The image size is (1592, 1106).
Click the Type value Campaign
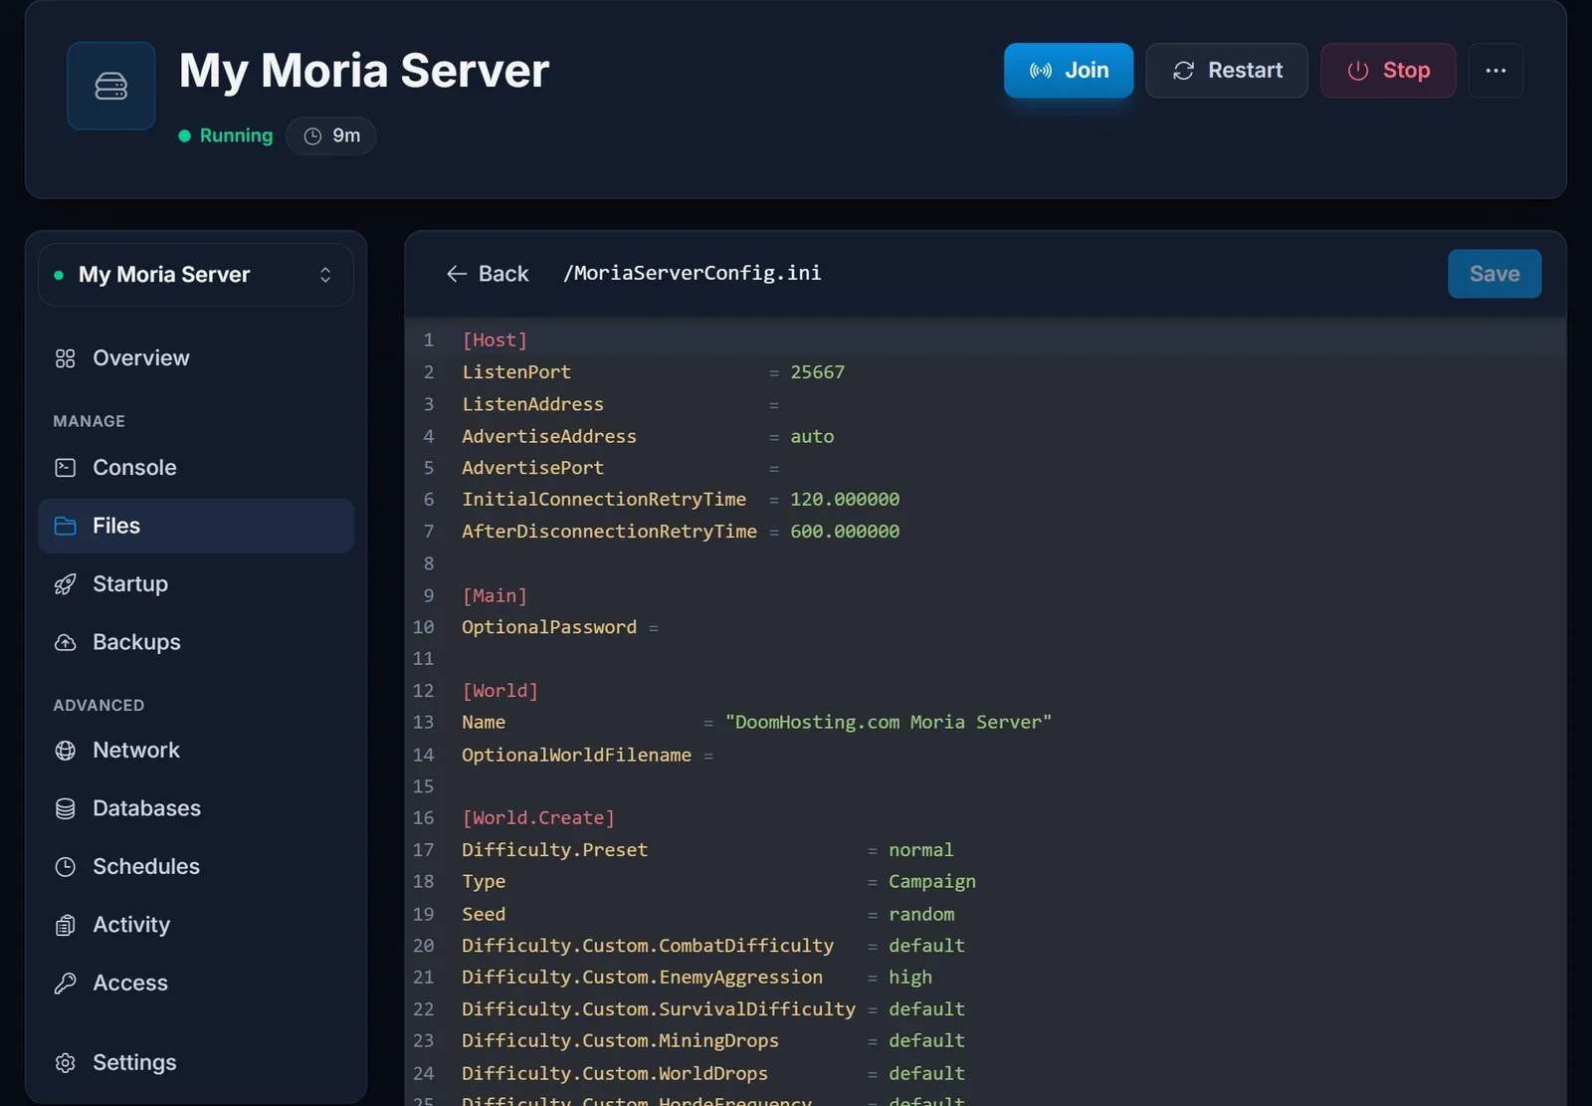932,882
